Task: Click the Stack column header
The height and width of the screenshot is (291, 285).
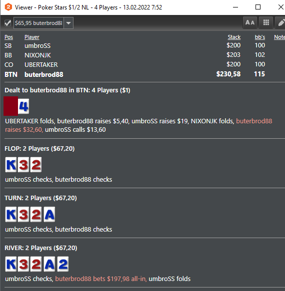Action: (234, 37)
